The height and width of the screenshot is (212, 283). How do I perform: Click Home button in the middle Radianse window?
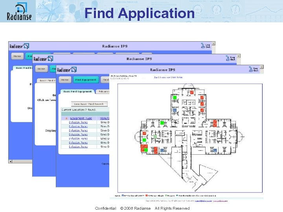(x=41, y=69)
